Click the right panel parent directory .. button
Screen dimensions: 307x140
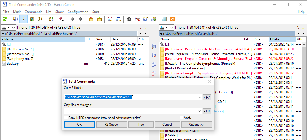pyautogui.click(x=304, y=28)
